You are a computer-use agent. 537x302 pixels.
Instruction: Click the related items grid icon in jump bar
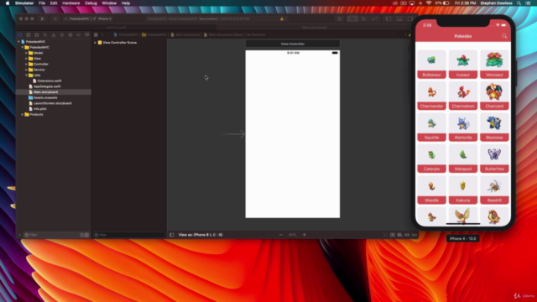tap(96, 35)
